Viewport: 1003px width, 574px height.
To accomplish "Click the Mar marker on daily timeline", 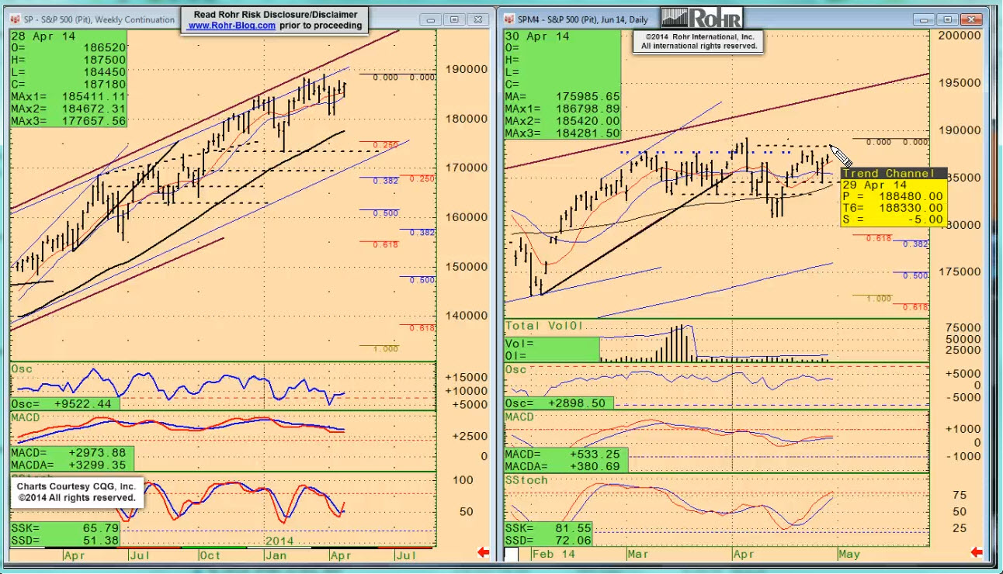I will 637,555.
